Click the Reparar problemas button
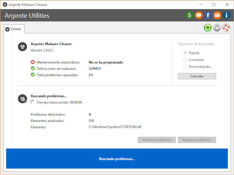 (x=197, y=140)
